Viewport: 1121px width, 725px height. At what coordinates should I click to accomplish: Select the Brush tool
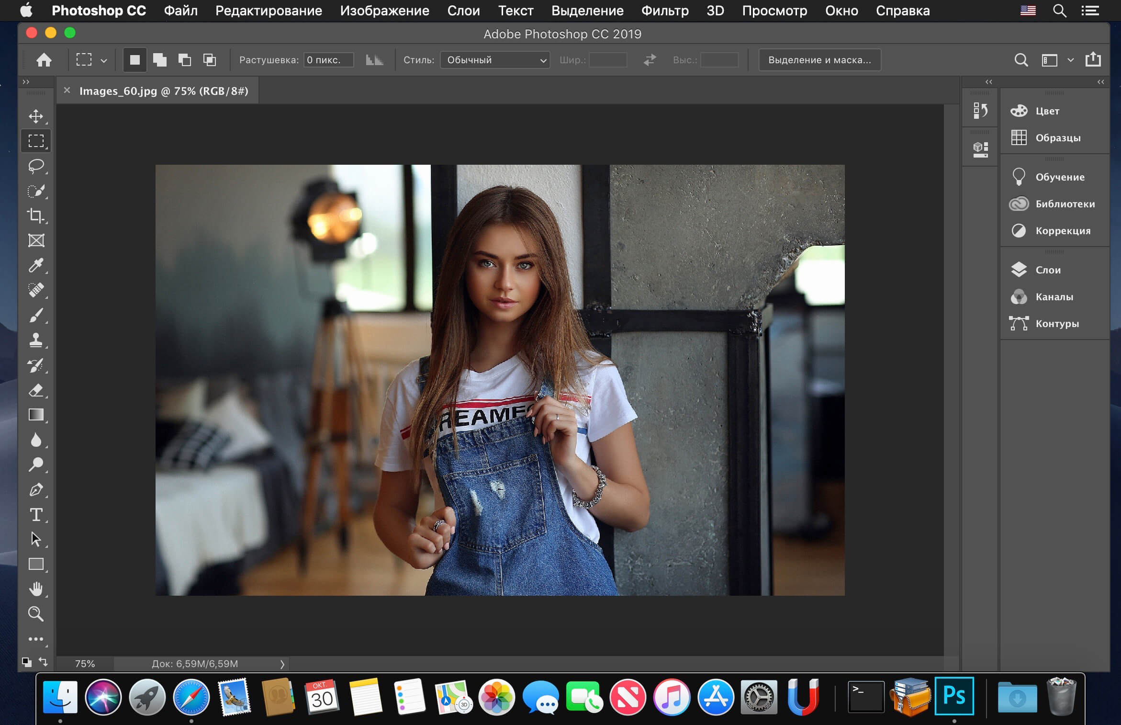[x=36, y=314]
